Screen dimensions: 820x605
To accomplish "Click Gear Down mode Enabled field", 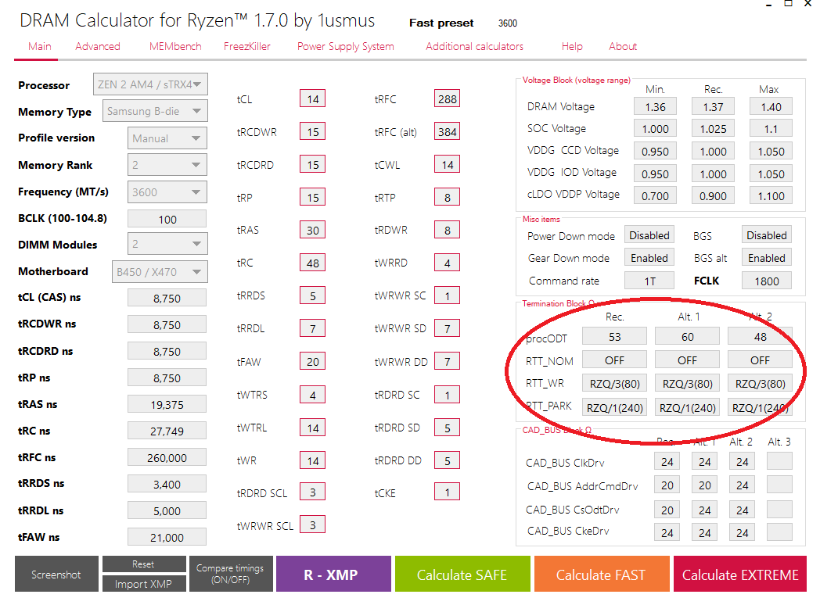I will pyautogui.click(x=649, y=258).
